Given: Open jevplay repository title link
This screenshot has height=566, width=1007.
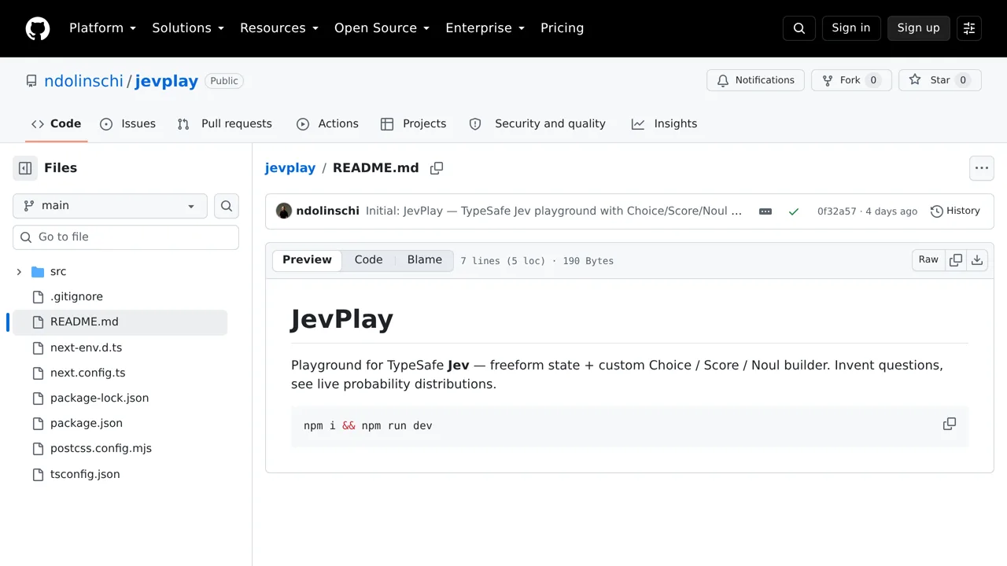Looking at the screenshot, I should pos(166,81).
